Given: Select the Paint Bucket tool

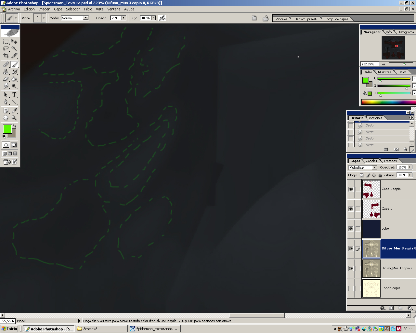Looking at the screenshot, I should point(14,79).
